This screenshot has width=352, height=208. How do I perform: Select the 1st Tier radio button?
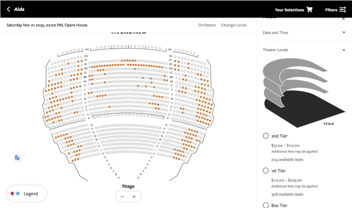point(266,171)
